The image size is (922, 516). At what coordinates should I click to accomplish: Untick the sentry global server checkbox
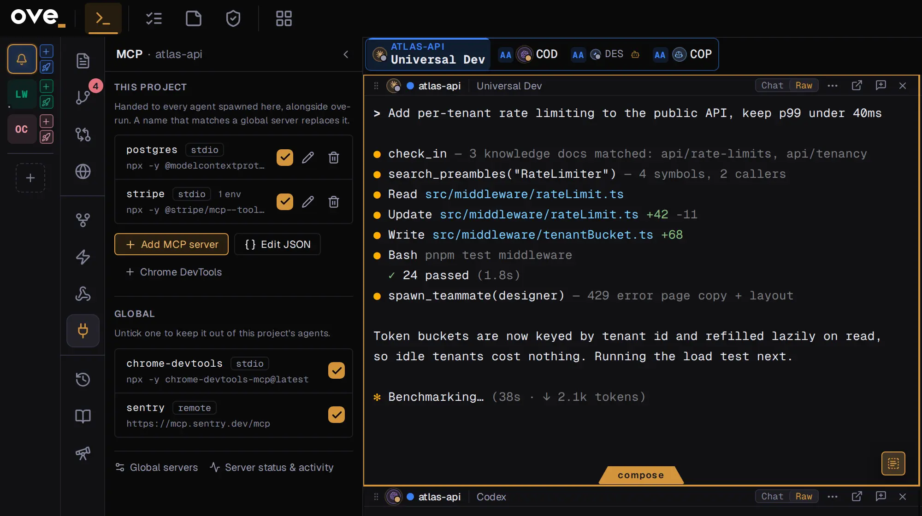(337, 415)
